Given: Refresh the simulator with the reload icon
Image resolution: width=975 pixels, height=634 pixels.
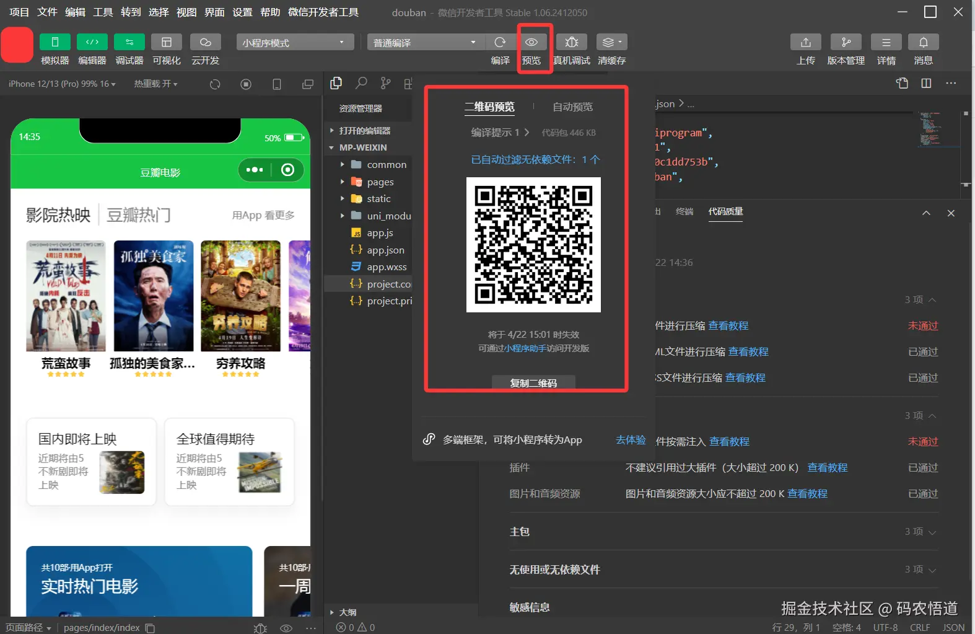Looking at the screenshot, I should 215,84.
